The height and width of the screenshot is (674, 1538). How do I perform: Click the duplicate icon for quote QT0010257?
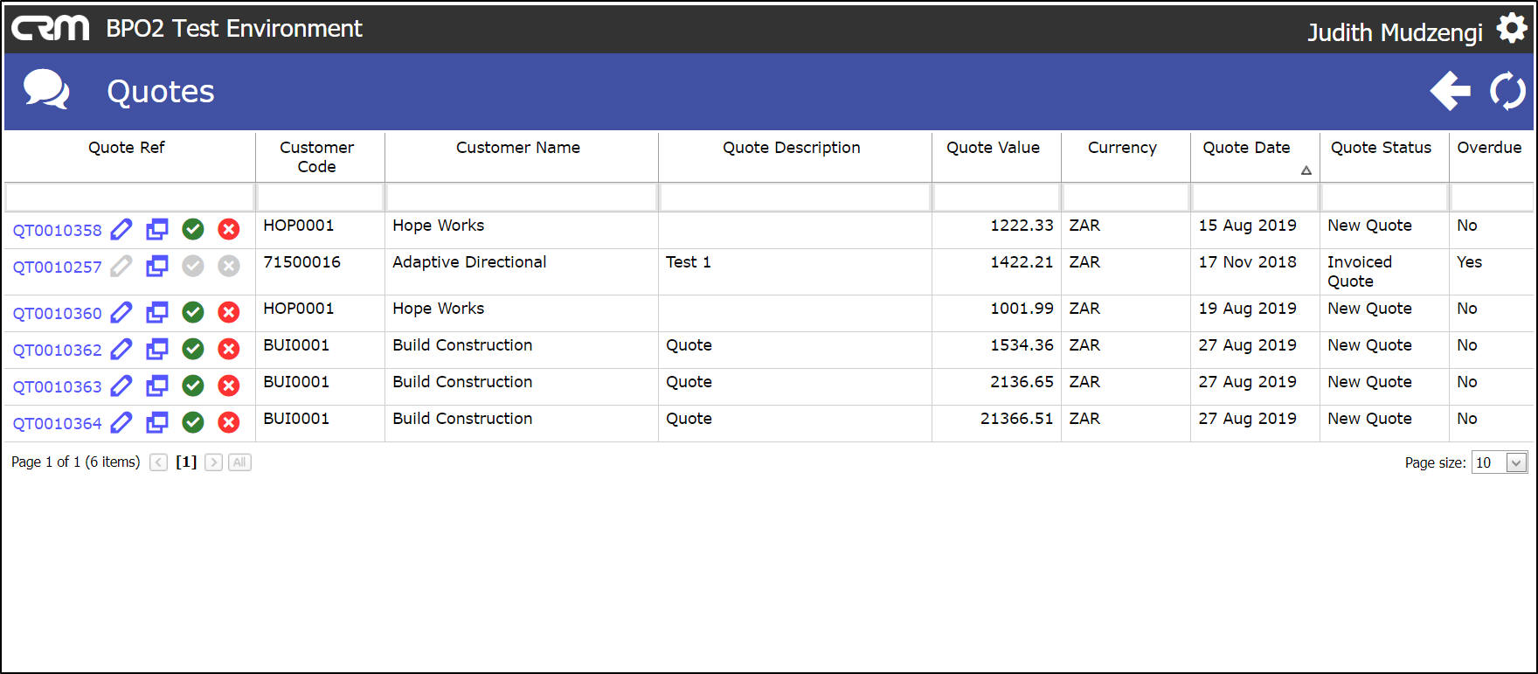(x=157, y=266)
